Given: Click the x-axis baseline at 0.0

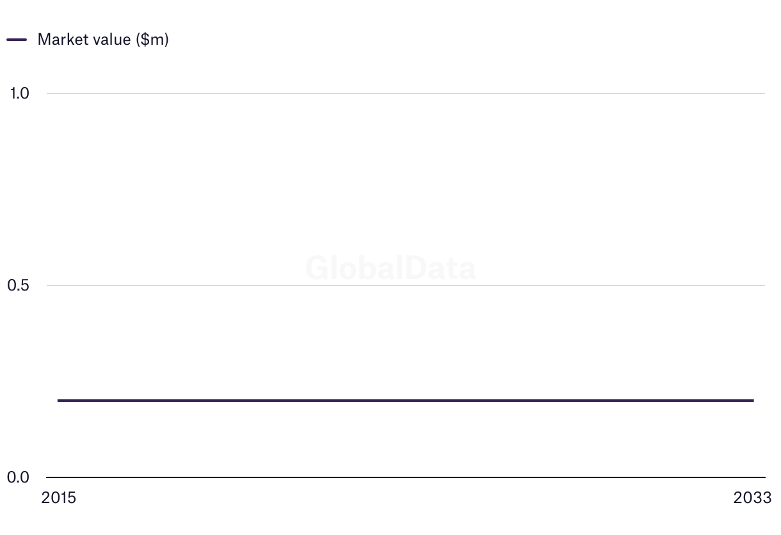Looking at the screenshot, I should (406, 477).
